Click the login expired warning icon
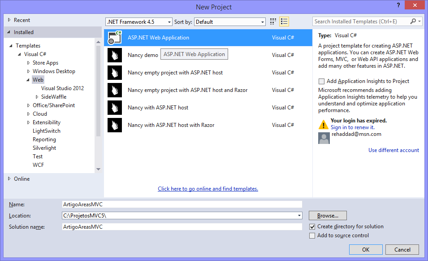This screenshot has height=261, width=428. tap(324, 125)
